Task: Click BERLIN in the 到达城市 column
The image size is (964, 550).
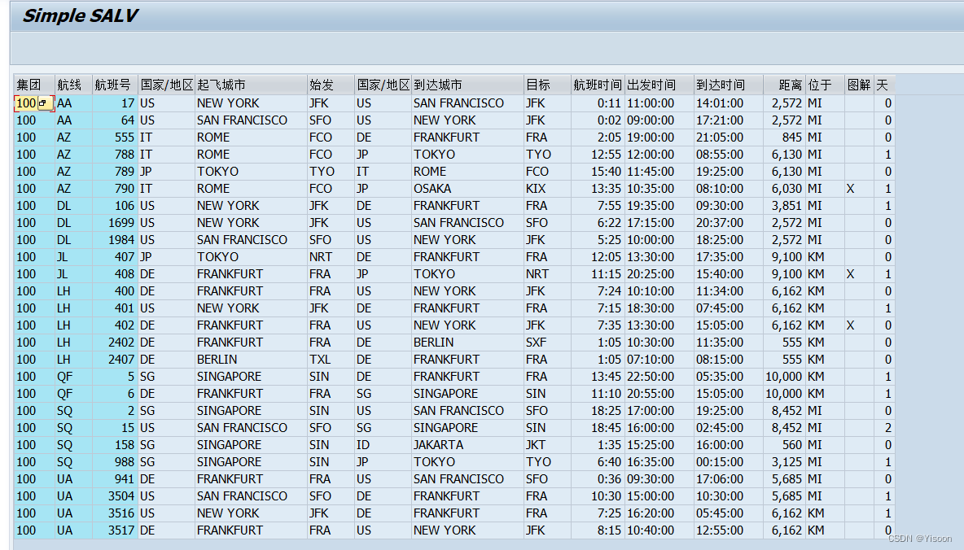Action: pos(467,343)
